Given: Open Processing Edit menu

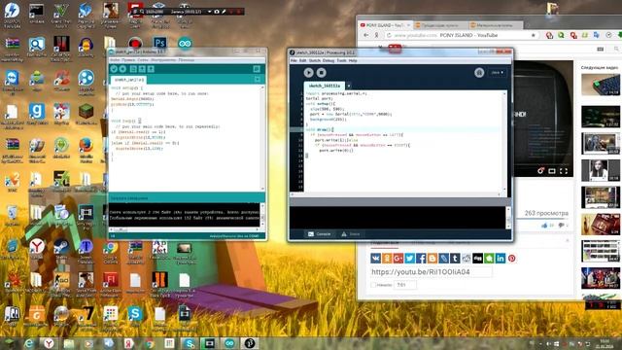Looking at the screenshot, I should (302, 60).
